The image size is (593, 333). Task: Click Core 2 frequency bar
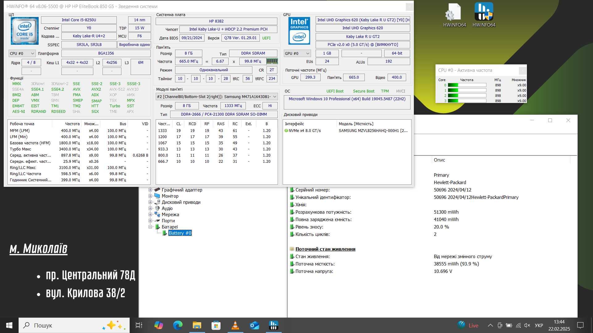(467, 96)
